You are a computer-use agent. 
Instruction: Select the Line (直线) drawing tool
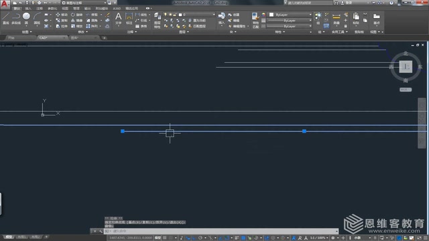point(6,19)
